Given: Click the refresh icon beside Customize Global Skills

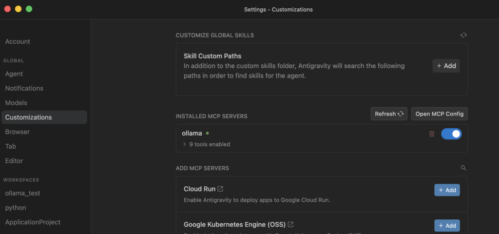Looking at the screenshot, I should (463, 35).
